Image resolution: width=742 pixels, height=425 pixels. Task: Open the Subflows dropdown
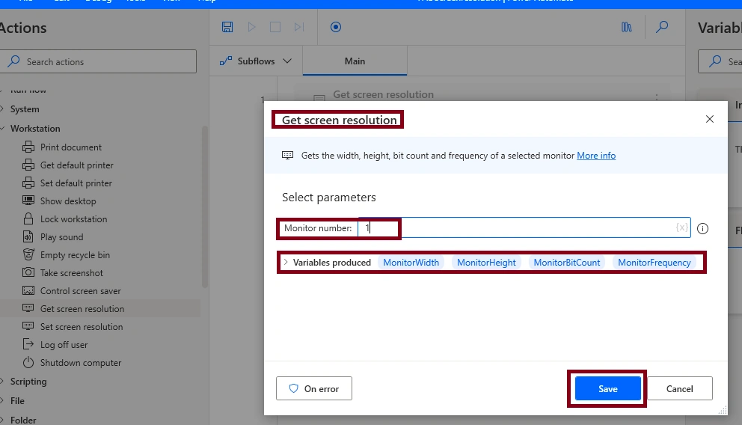coord(256,61)
